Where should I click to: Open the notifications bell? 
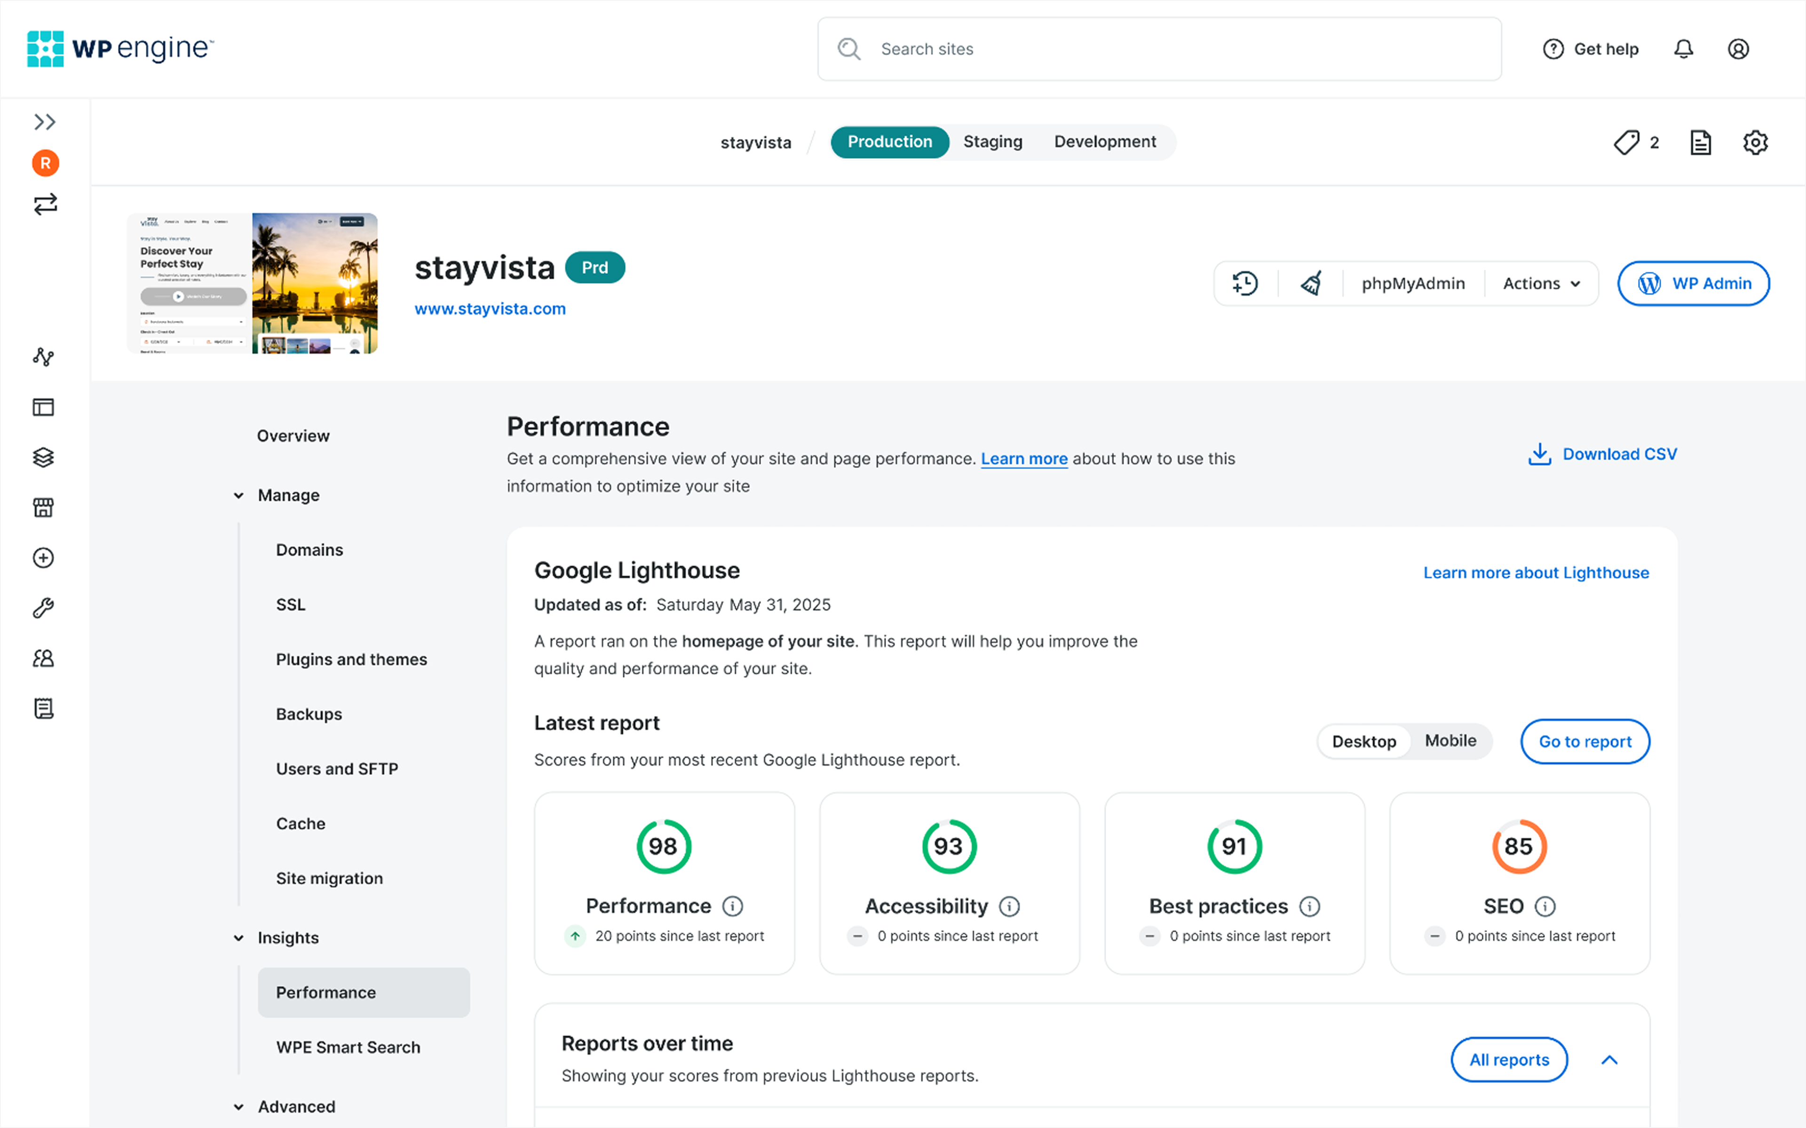tap(1683, 49)
